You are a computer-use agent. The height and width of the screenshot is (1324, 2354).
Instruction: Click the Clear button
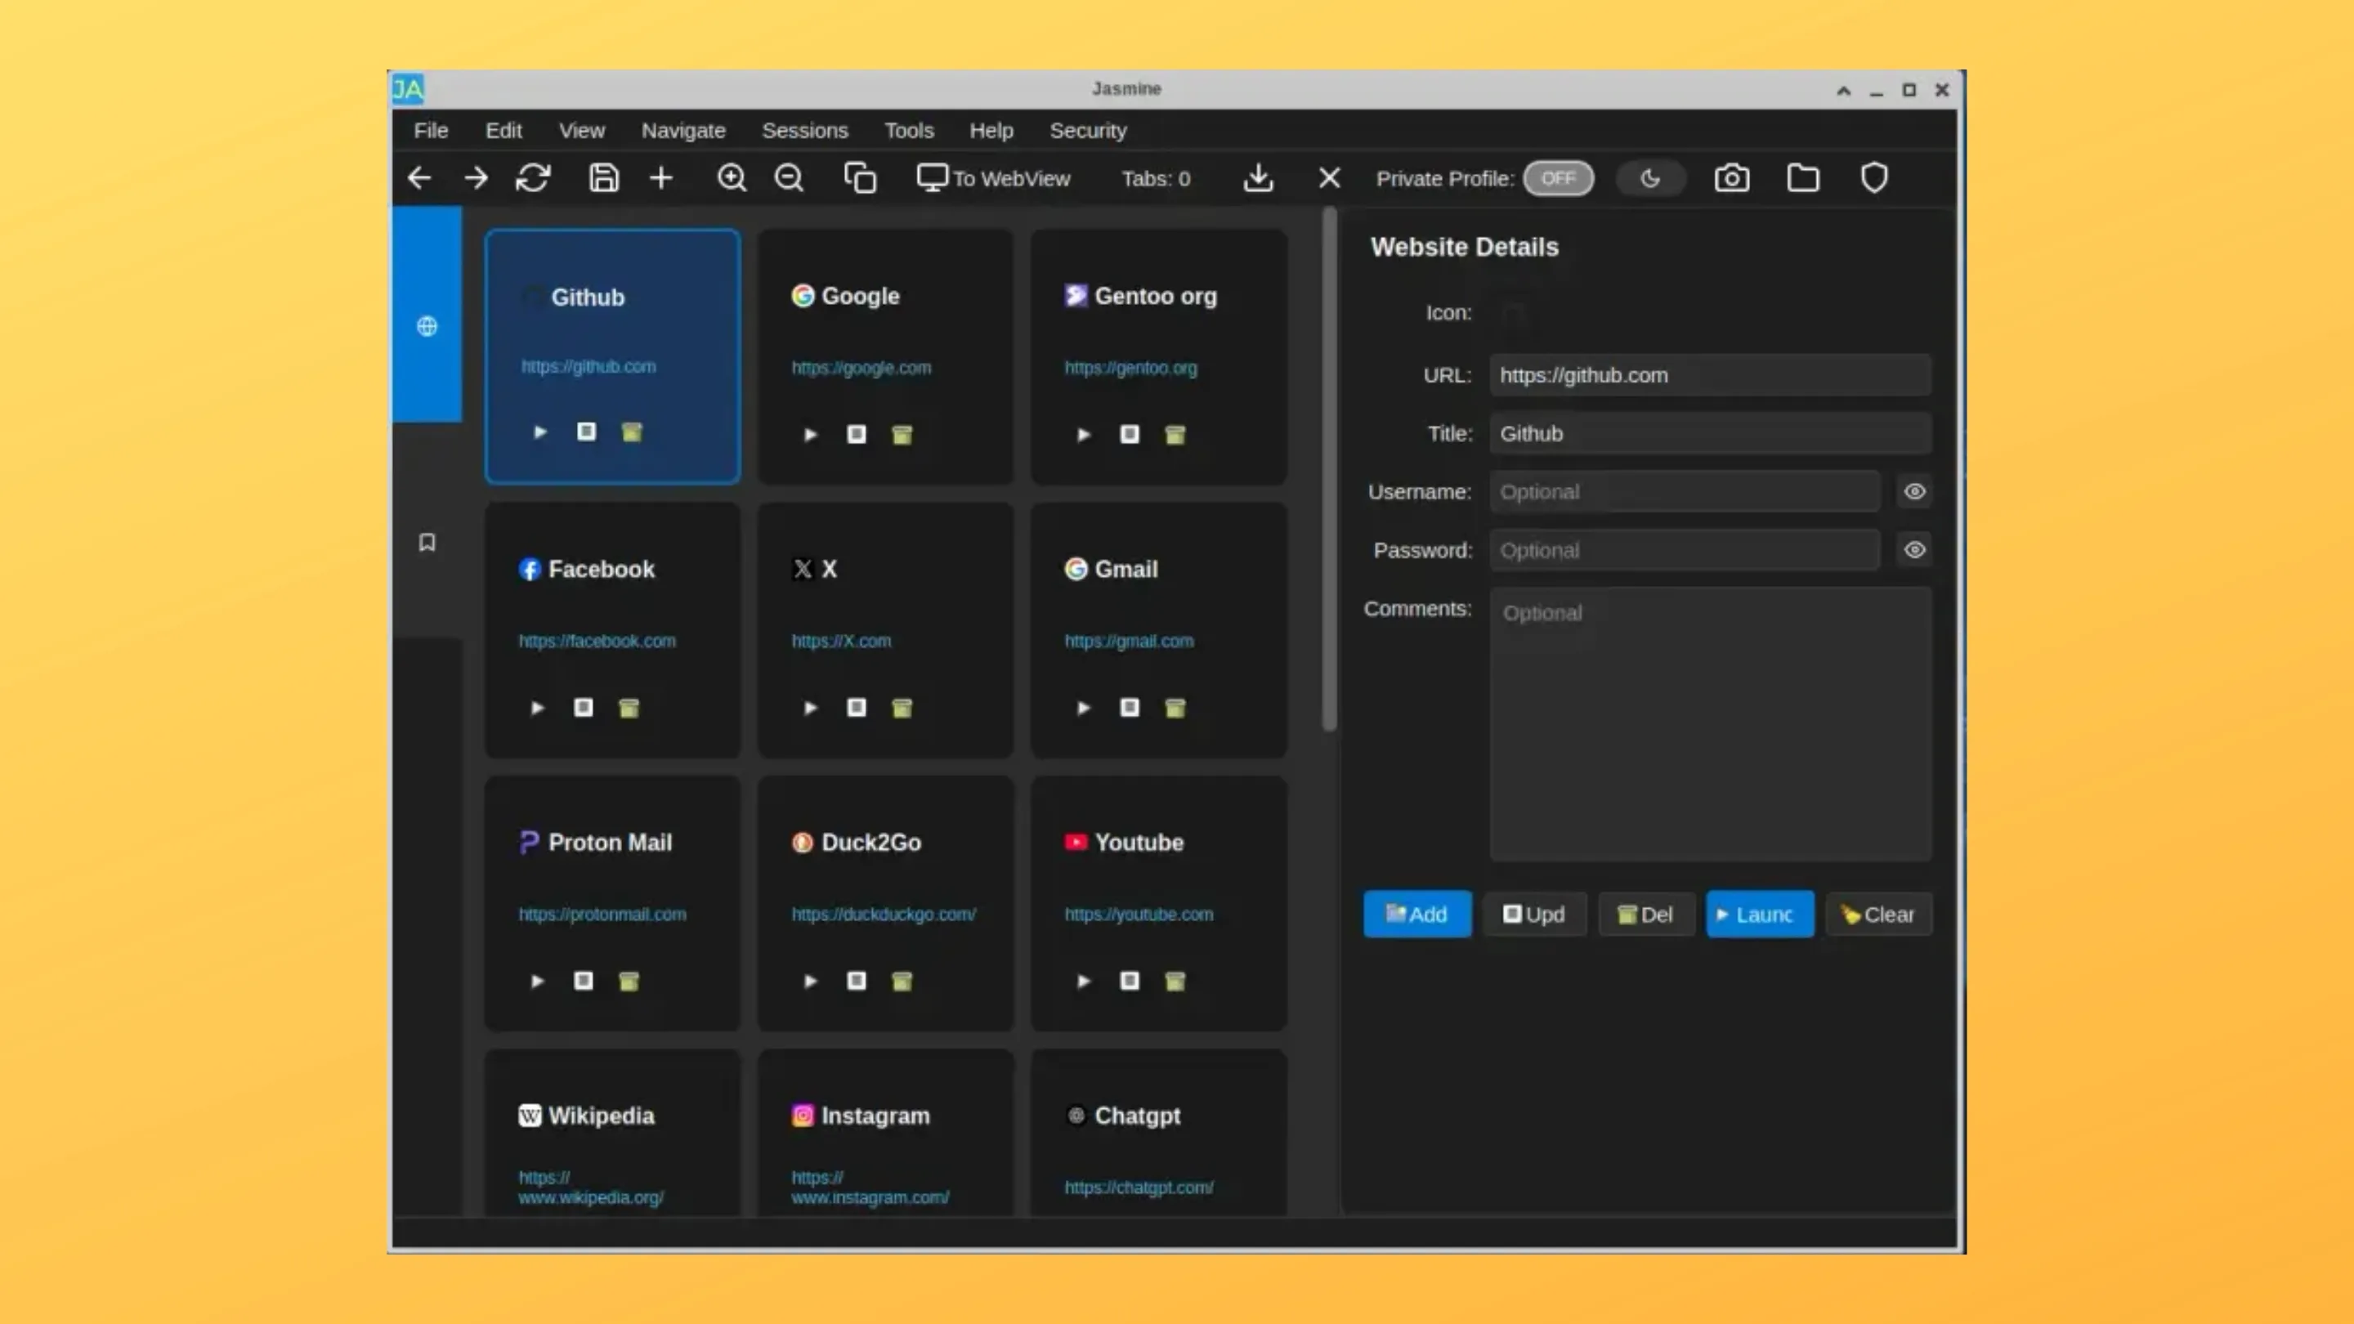click(x=1879, y=914)
